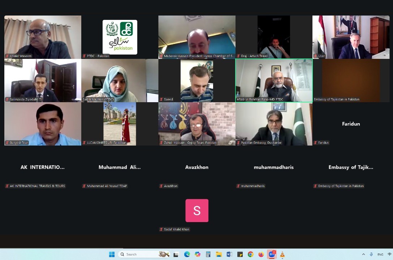Viewport: 393px width, 260px height.
Task: Open Task View from the taskbar
Action: (x=176, y=254)
